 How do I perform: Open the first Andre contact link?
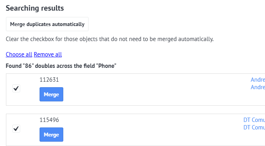(258, 80)
